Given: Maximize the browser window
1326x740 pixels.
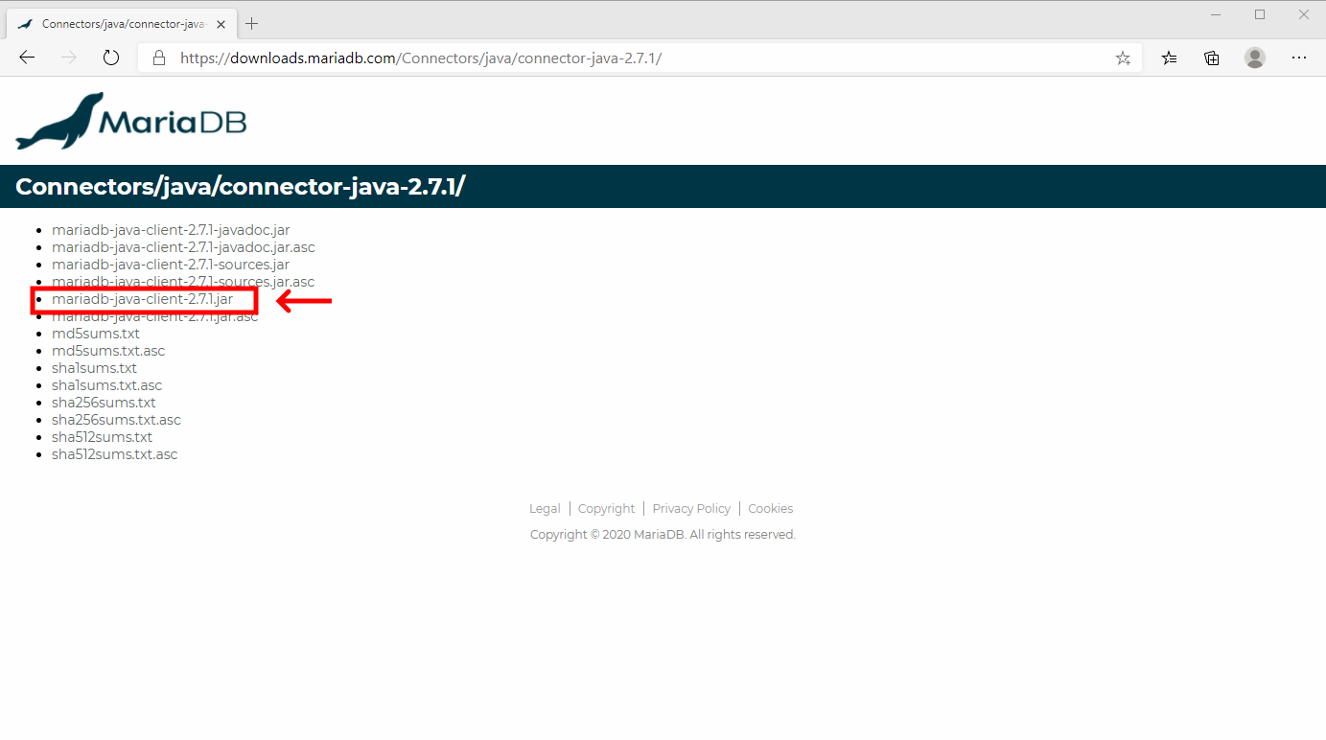Looking at the screenshot, I should pyautogui.click(x=1260, y=14).
